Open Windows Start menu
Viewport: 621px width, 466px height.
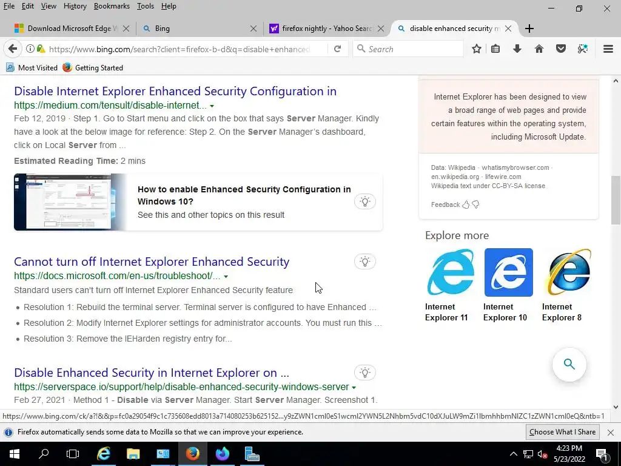coord(15,454)
